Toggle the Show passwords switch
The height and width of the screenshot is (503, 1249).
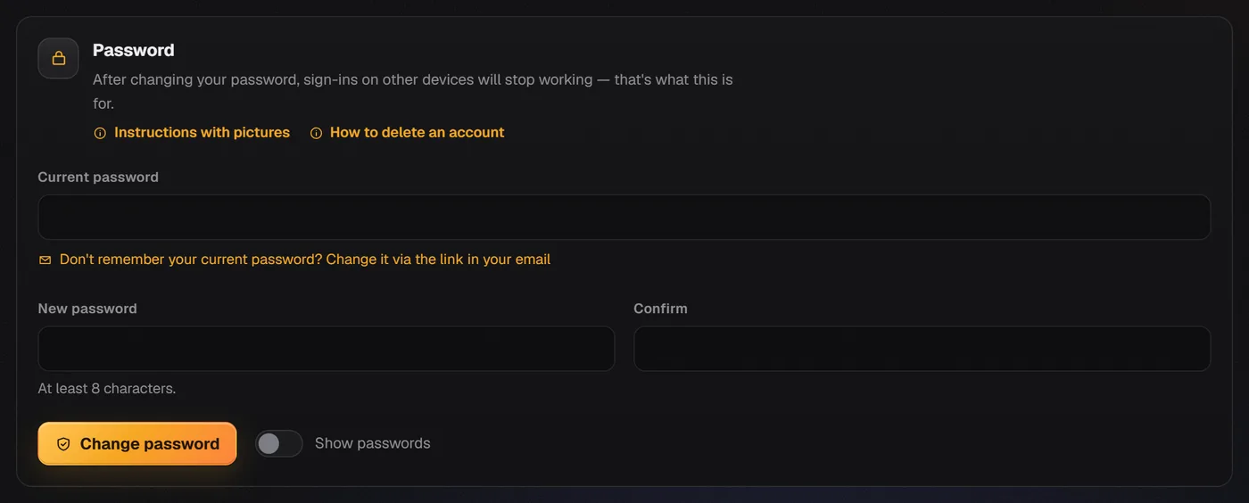click(279, 443)
